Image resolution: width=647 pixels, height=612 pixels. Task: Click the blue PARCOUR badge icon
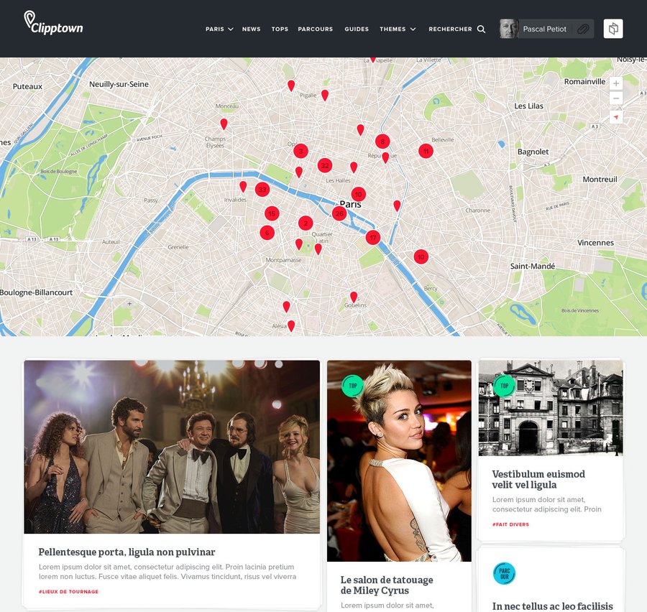coord(504,573)
